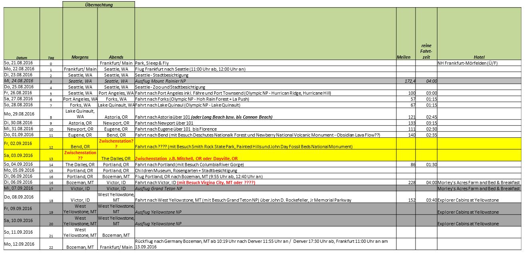Select the Morgens column header
The image size is (527, 254).
(x=80, y=57)
